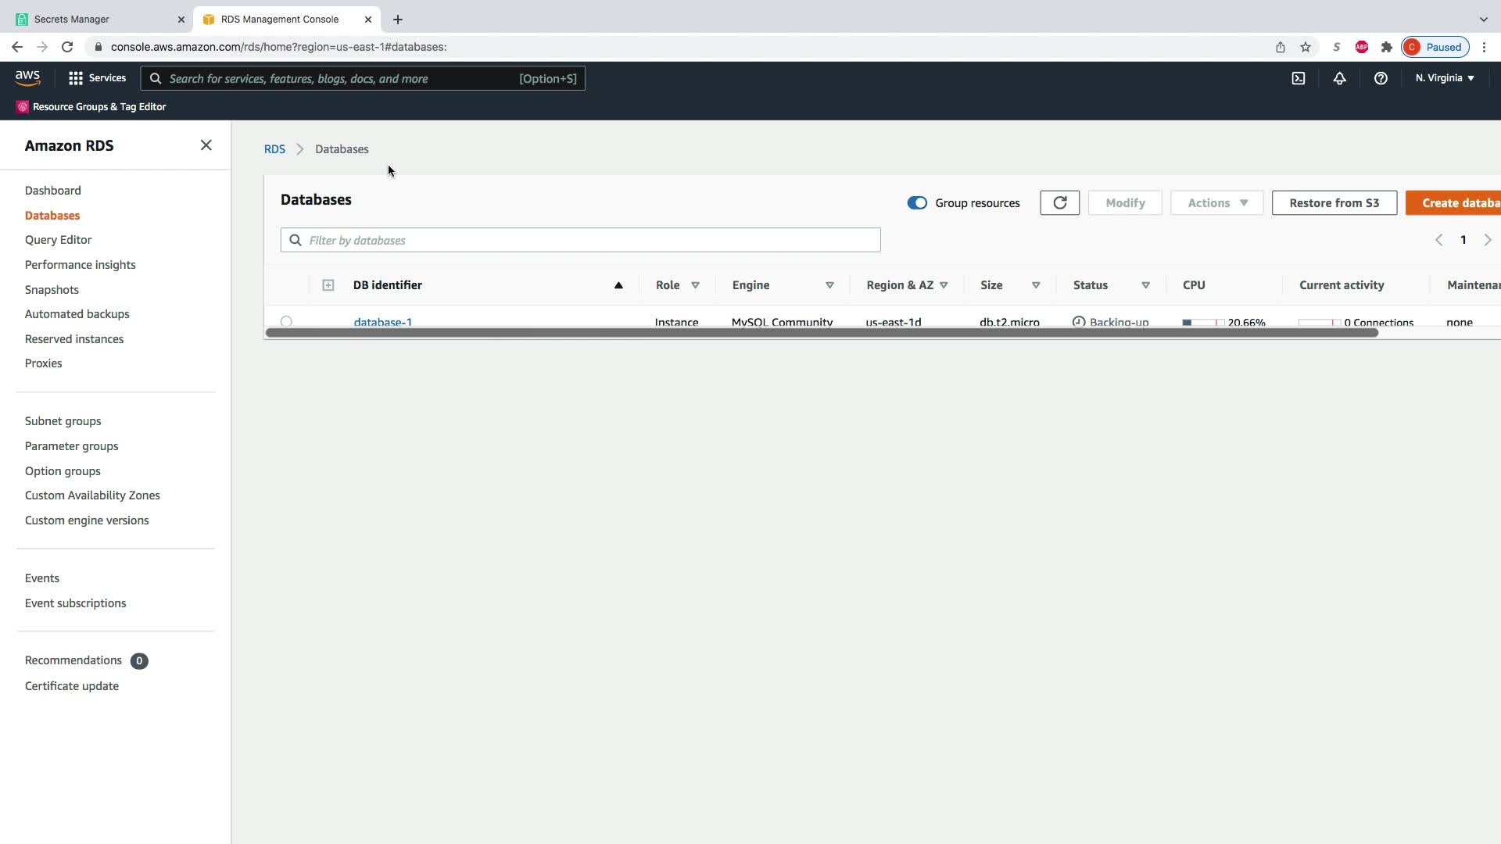
Task: Select the database-1 radio button
Action: (286, 321)
